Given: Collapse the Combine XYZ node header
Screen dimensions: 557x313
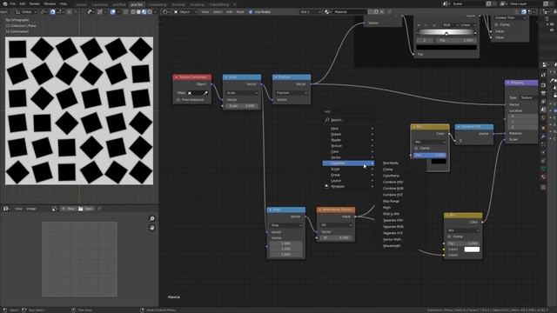Looking at the screenshot, I should [x=459, y=127].
